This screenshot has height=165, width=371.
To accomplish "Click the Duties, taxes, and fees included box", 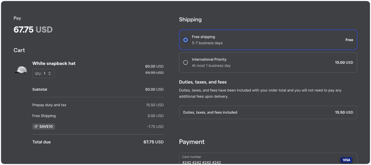I will coord(268,112).
